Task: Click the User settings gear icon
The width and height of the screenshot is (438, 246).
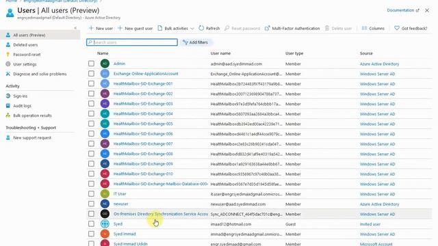Action: (8, 64)
